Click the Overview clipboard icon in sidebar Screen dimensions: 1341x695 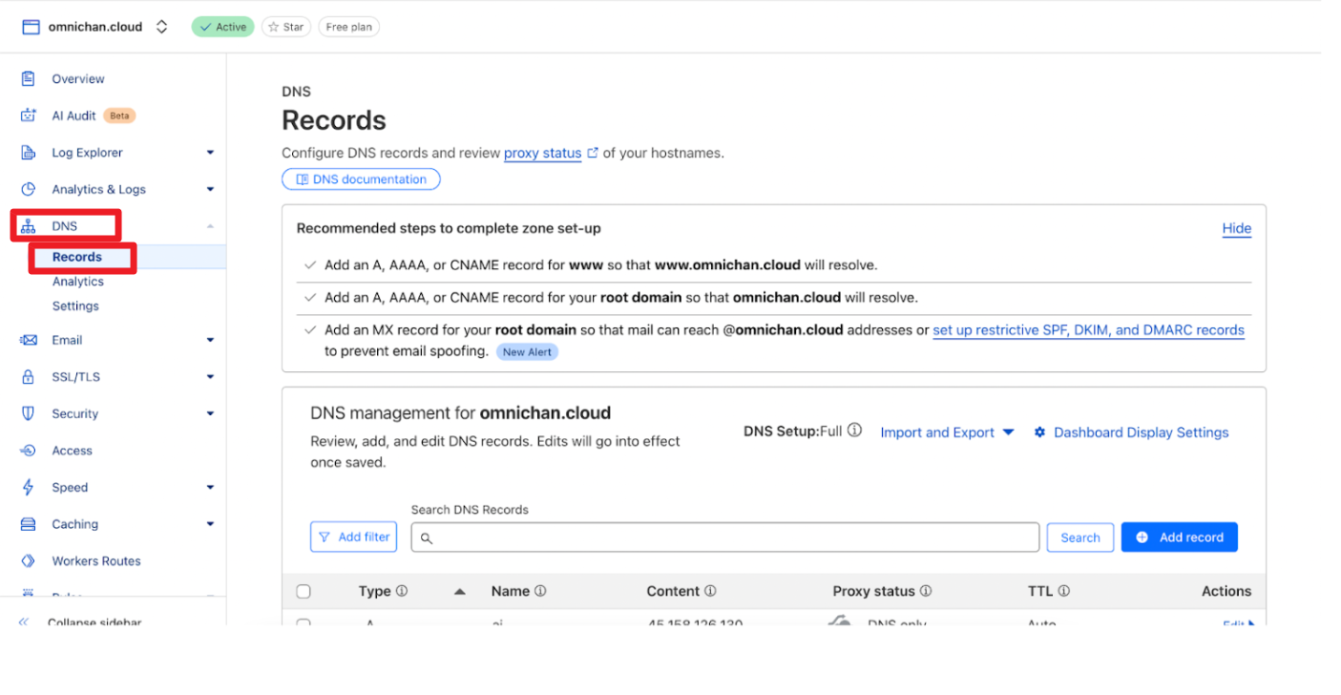click(x=29, y=79)
